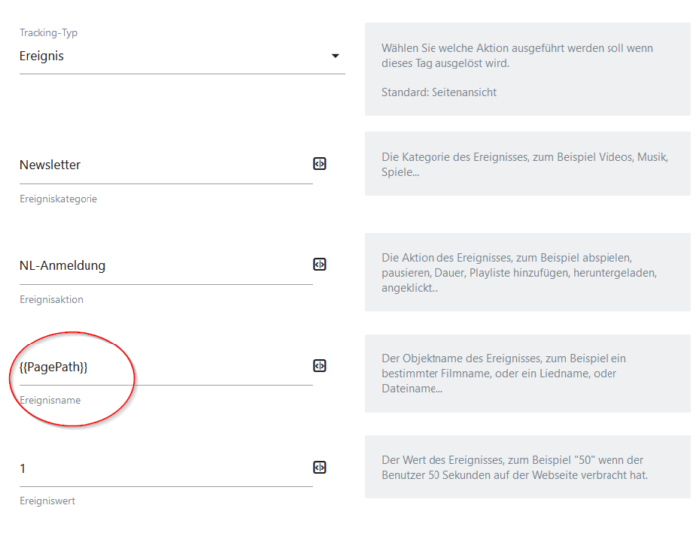
Task: Click the Ereigniskategorie label text
Action: click(x=58, y=199)
